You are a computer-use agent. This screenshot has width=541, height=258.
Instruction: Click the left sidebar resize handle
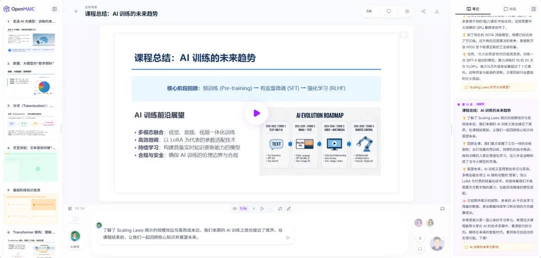point(61,129)
